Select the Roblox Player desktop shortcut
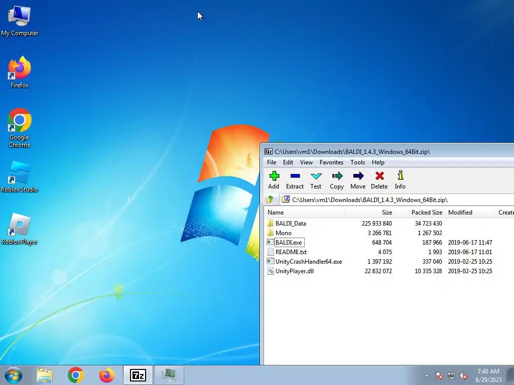 coord(20,229)
